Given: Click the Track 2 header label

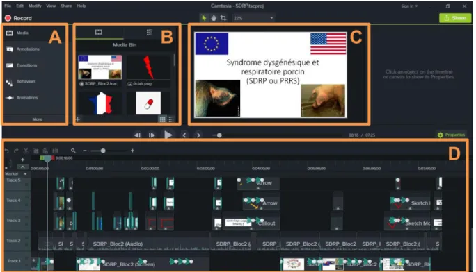Looking at the screenshot, I should 14,241.
